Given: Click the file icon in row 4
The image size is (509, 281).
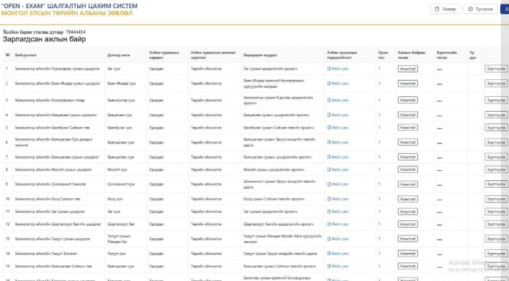Looking at the screenshot, I should (x=329, y=115).
